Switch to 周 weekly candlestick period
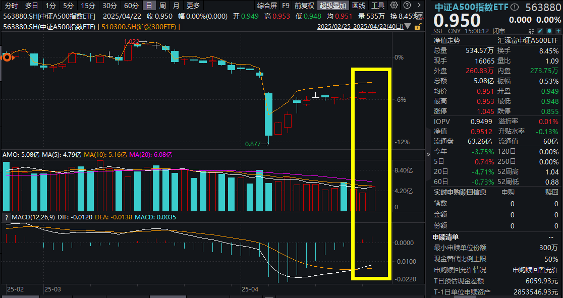 tap(162, 6)
